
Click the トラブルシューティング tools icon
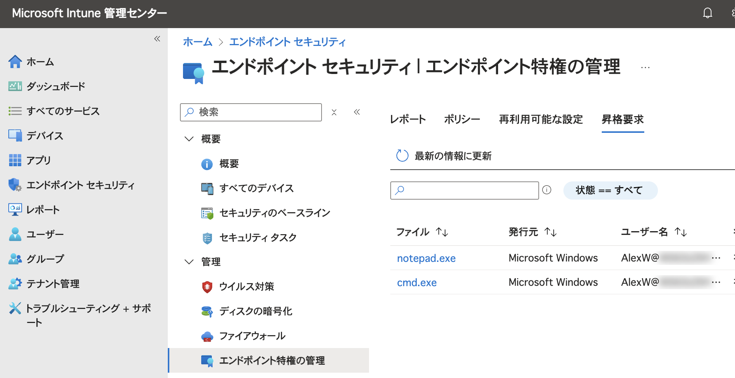point(15,308)
